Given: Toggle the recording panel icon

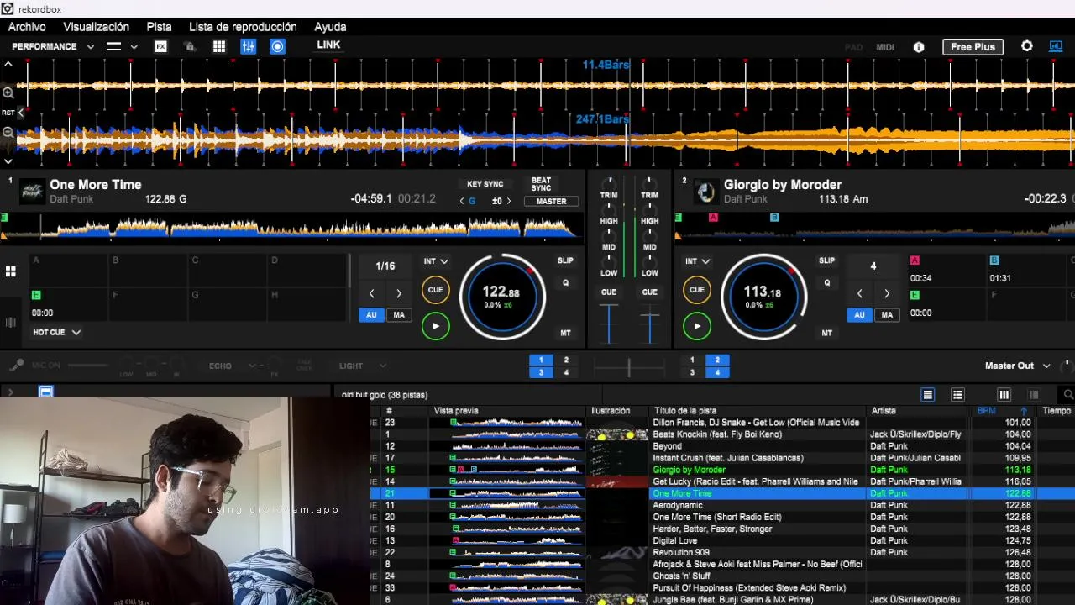Looking at the screenshot, I should 277,47.
